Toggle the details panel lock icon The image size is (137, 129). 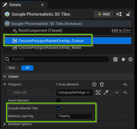pyautogui.click(x=128, y=14)
